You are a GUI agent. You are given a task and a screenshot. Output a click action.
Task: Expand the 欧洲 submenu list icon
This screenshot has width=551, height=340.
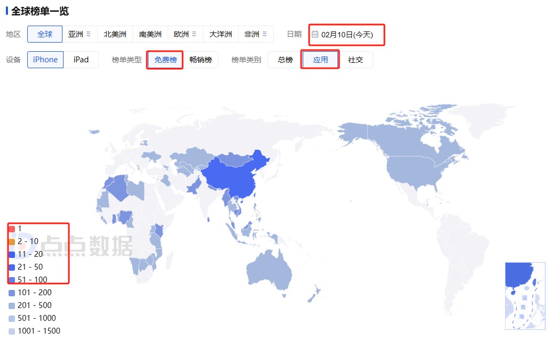[x=194, y=34]
